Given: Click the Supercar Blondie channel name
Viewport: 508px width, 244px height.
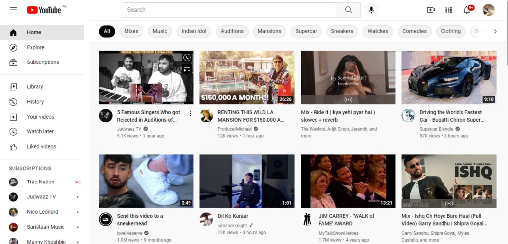Looking at the screenshot, I should (437, 129).
